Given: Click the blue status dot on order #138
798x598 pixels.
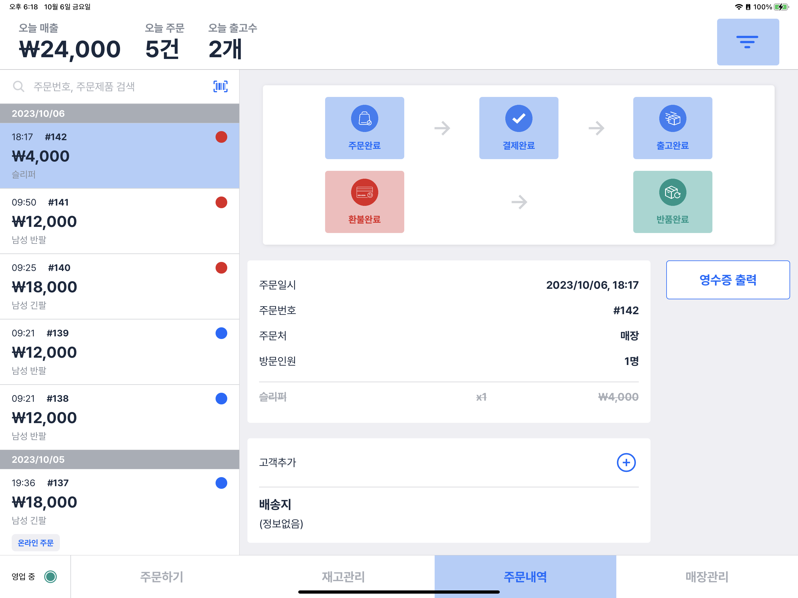Looking at the screenshot, I should click(x=221, y=399).
